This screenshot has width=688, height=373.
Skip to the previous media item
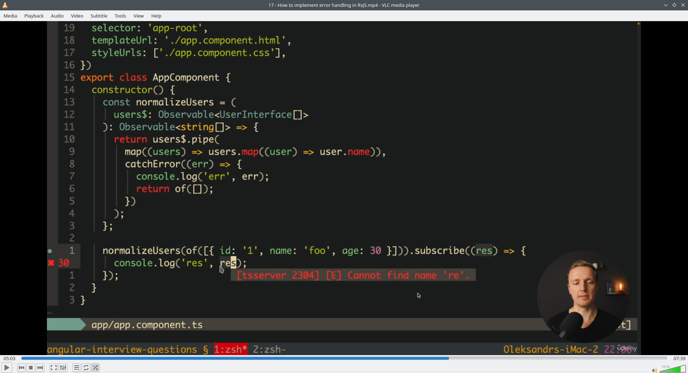(x=21, y=368)
